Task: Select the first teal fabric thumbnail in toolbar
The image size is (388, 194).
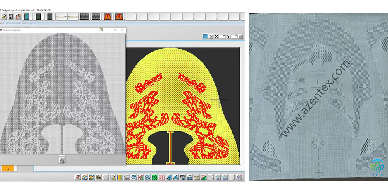Action: 27,17
